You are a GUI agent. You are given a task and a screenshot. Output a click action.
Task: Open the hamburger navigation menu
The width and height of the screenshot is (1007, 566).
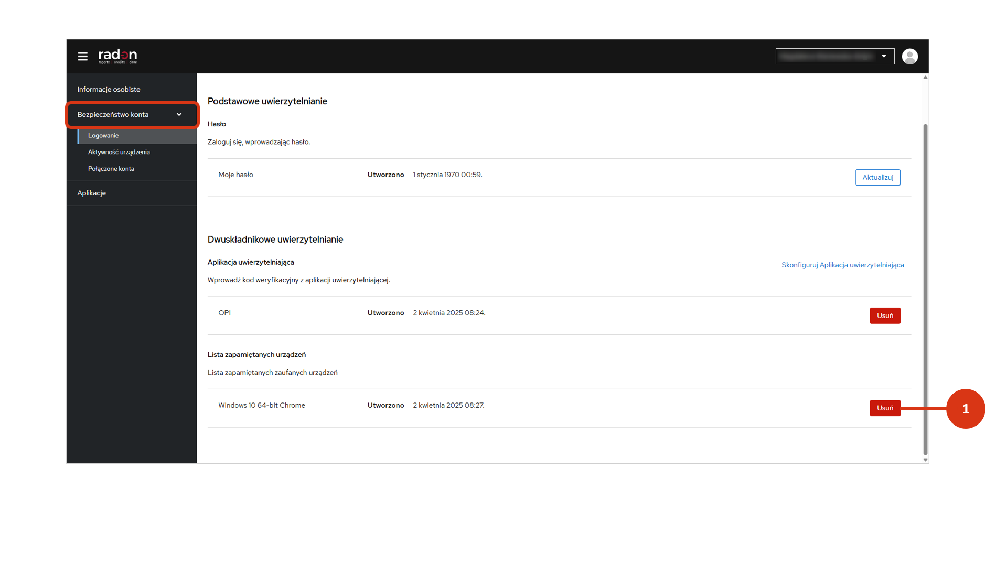click(x=82, y=56)
